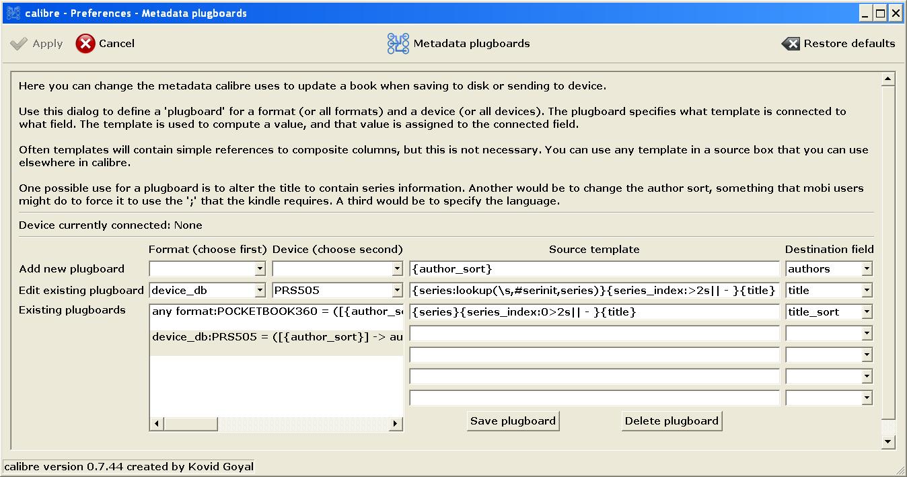Click the Source template column header
The image size is (907, 477).
(x=594, y=250)
